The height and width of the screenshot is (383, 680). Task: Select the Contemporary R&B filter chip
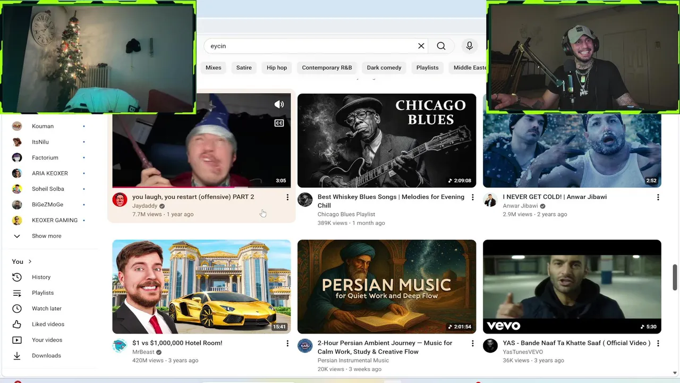coord(327,68)
